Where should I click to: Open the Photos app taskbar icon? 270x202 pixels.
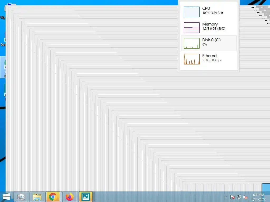point(86,197)
